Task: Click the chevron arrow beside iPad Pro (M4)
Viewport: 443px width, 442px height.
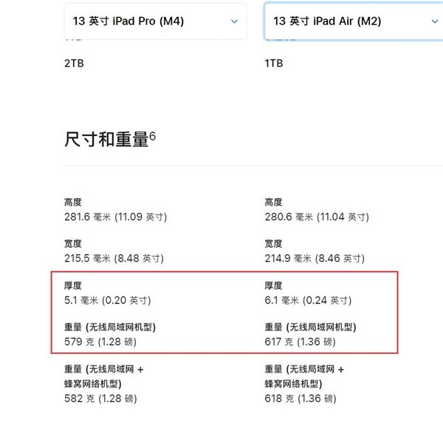Action: (x=235, y=21)
